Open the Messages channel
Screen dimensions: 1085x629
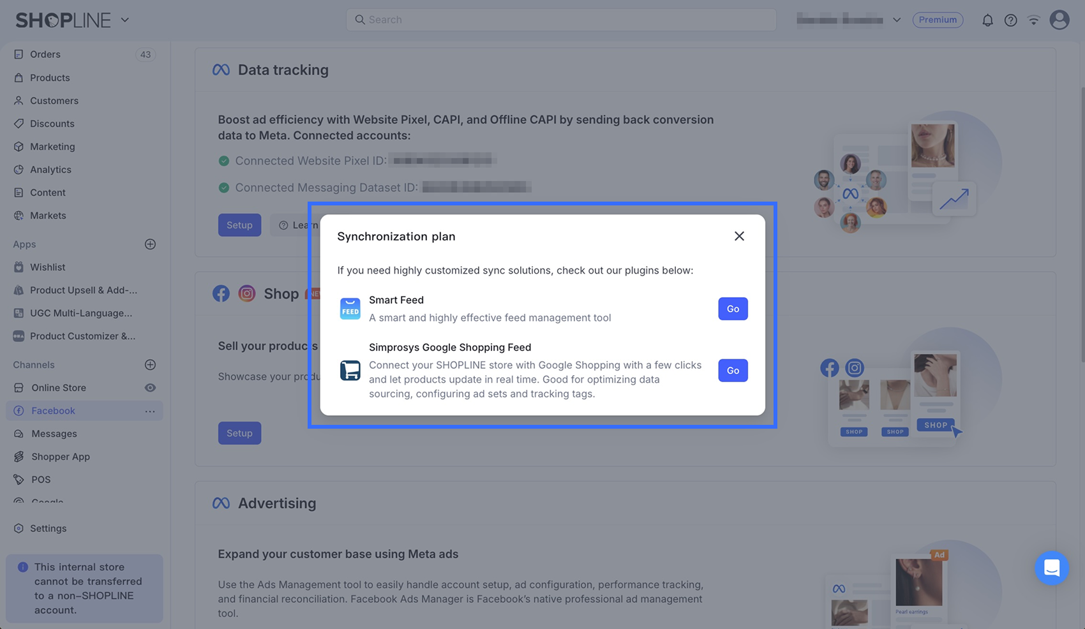pos(54,433)
